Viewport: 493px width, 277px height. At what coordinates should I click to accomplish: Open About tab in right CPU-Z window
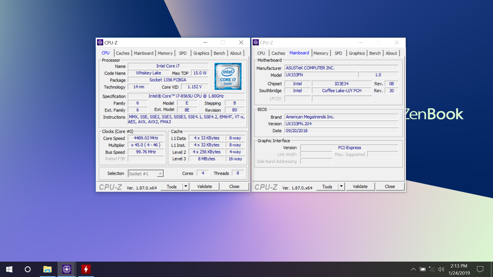point(391,53)
